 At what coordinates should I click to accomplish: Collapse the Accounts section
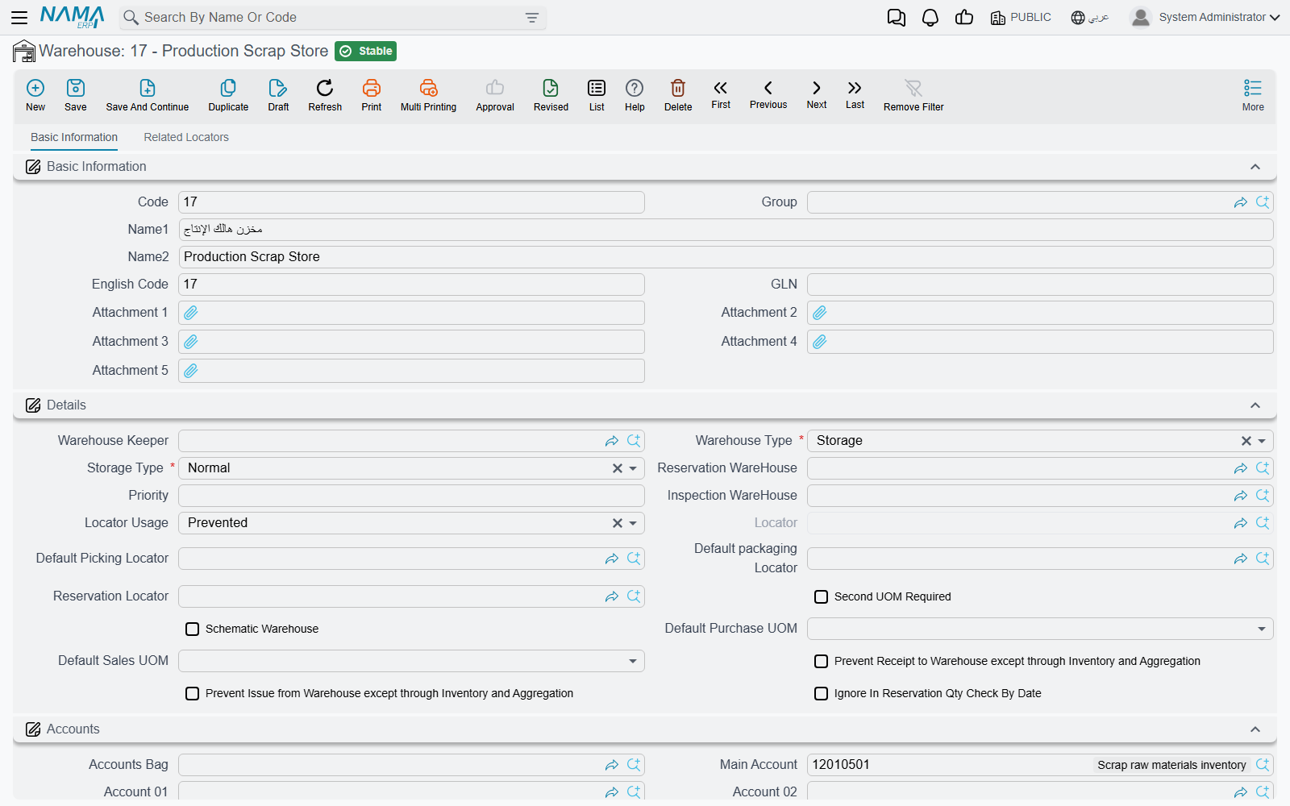point(1255,729)
